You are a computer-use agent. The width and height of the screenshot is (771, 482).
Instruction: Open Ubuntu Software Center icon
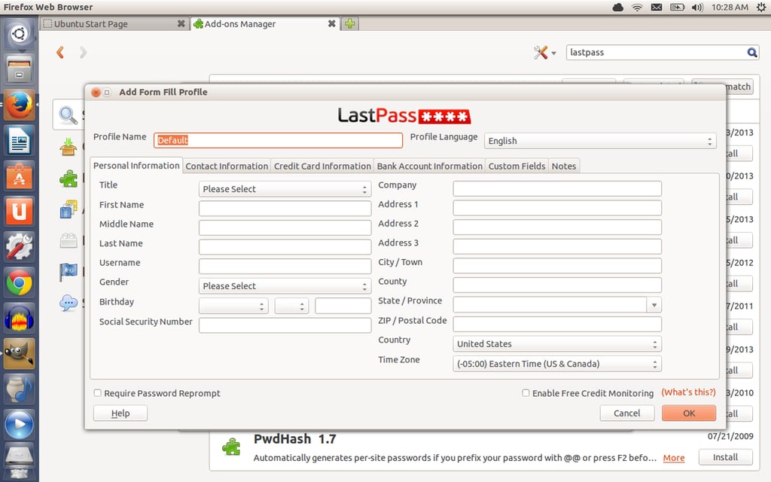pyautogui.click(x=19, y=175)
